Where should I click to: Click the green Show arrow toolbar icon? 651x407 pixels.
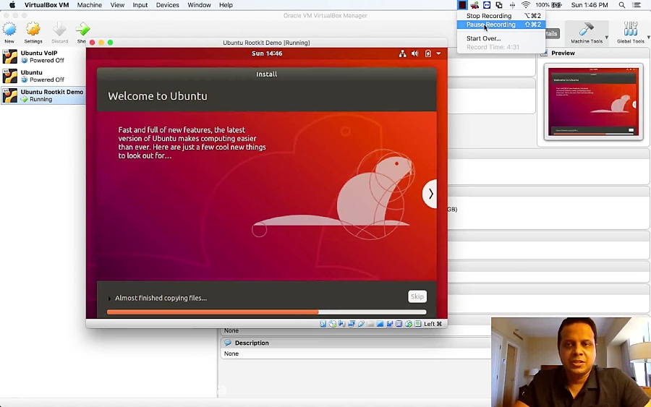(x=82, y=29)
